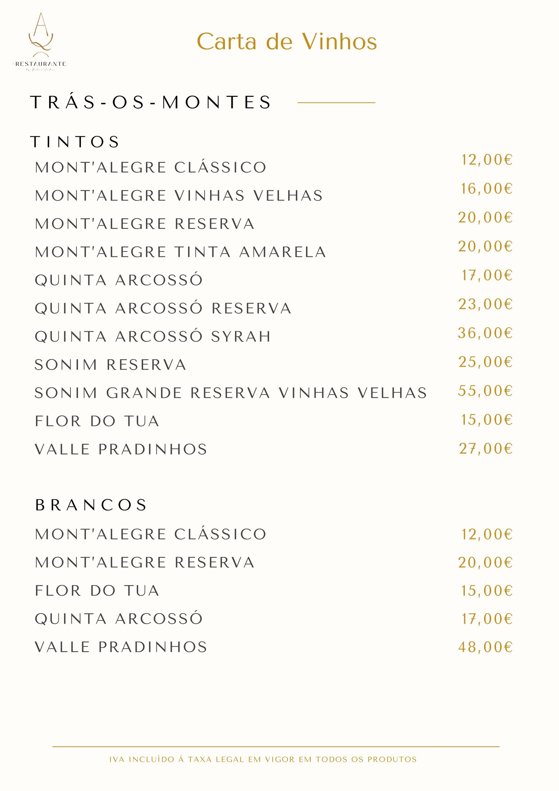Click the 55,00€ price
The width and height of the screenshot is (559, 791).
(x=485, y=391)
